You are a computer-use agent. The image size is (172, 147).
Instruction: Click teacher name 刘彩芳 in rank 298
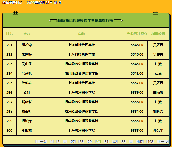(158, 112)
